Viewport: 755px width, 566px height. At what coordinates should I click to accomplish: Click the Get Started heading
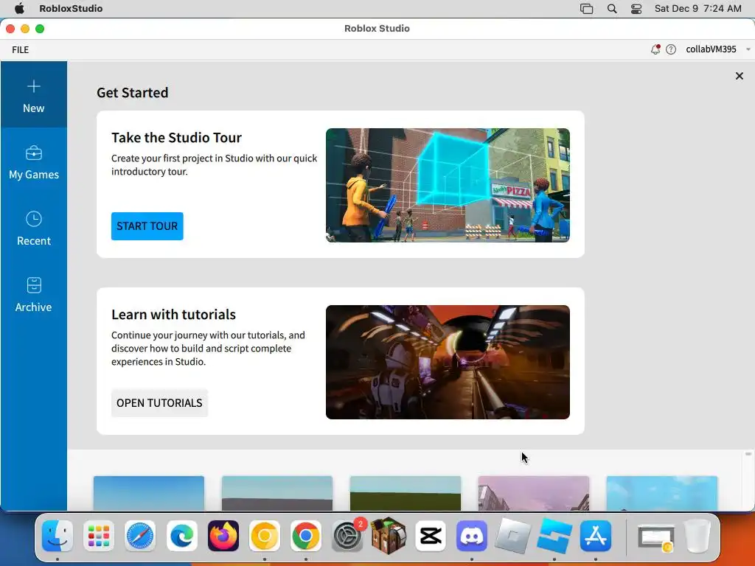pyautogui.click(x=133, y=92)
